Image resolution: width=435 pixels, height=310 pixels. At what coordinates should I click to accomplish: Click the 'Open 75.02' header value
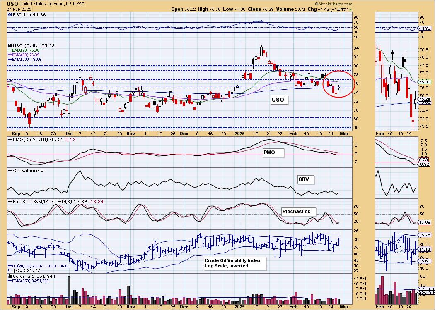[x=184, y=9]
